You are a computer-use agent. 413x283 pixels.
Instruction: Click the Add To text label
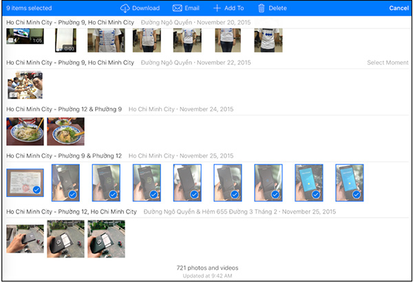pyautogui.click(x=234, y=8)
